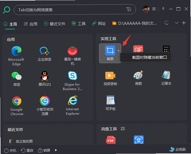Screen dimensions: 191x154
Task: Start the 截图 screenshot tool
Action: (x=110, y=53)
